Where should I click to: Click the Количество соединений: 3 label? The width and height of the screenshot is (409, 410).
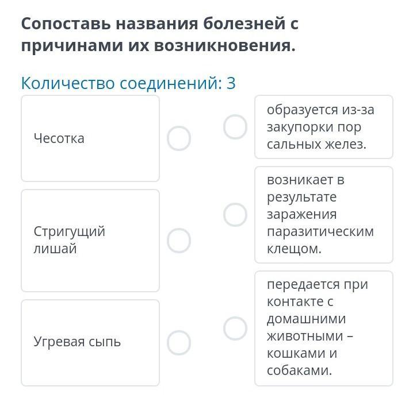click(x=128, y=83)
